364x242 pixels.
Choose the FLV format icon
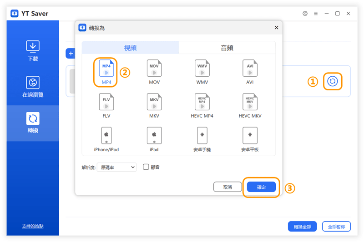(106, 102)
